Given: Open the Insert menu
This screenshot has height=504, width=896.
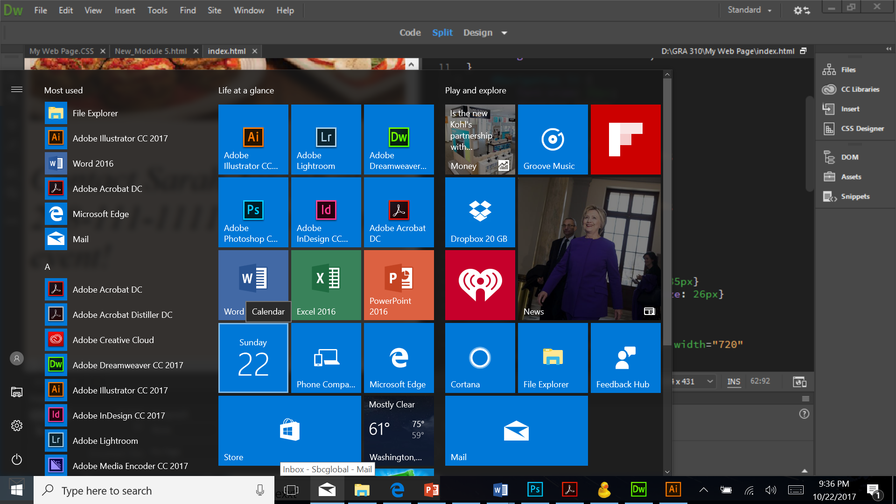Looking at the screenshot, I should 125,10.
